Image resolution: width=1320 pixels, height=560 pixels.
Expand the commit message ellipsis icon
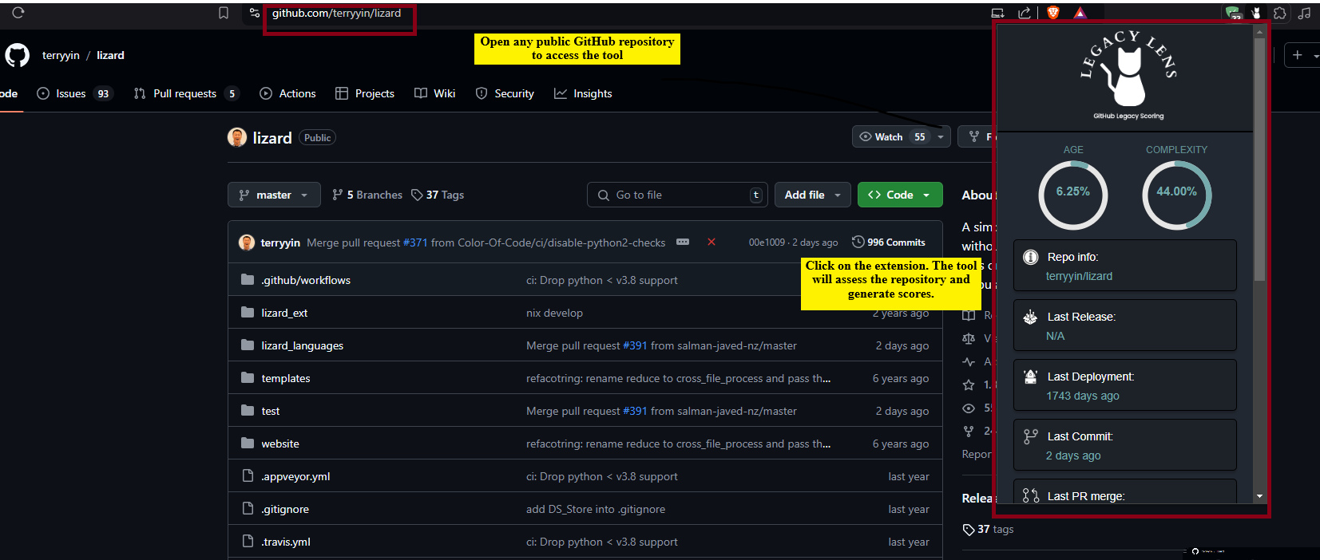[683, 242]
